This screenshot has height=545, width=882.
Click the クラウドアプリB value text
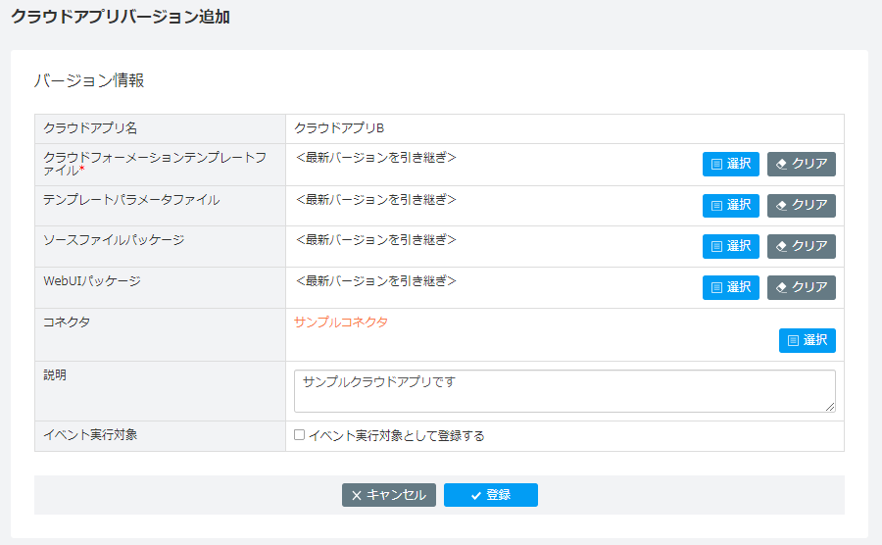coord(339,128)
